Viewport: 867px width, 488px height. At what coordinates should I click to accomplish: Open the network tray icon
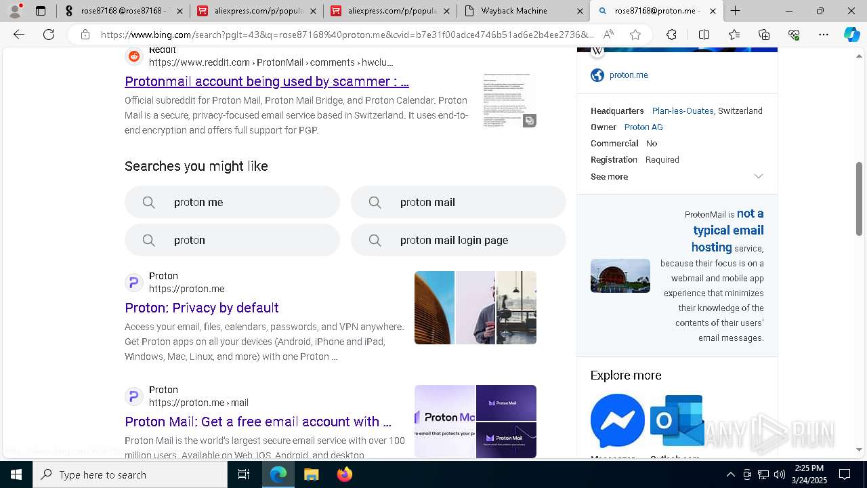click(x=763, y=474)
